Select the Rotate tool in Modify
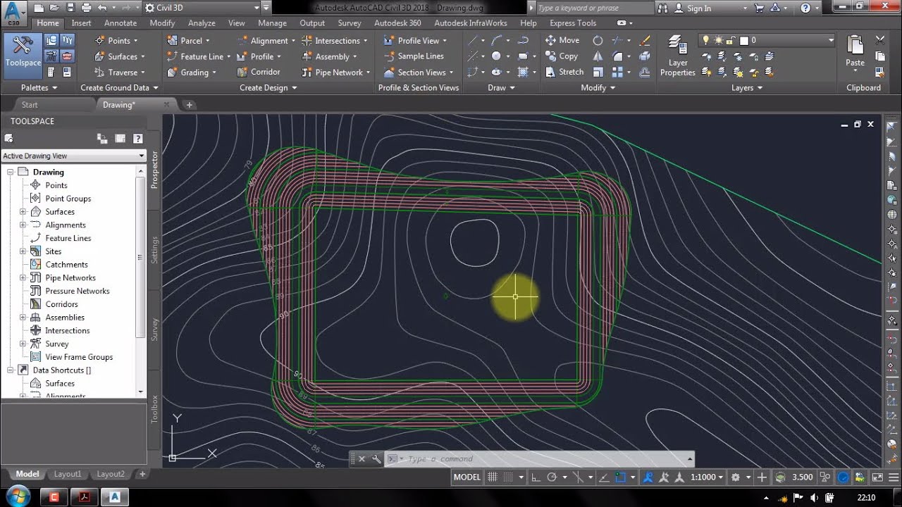The image size is (902, 507). [598, 40]
